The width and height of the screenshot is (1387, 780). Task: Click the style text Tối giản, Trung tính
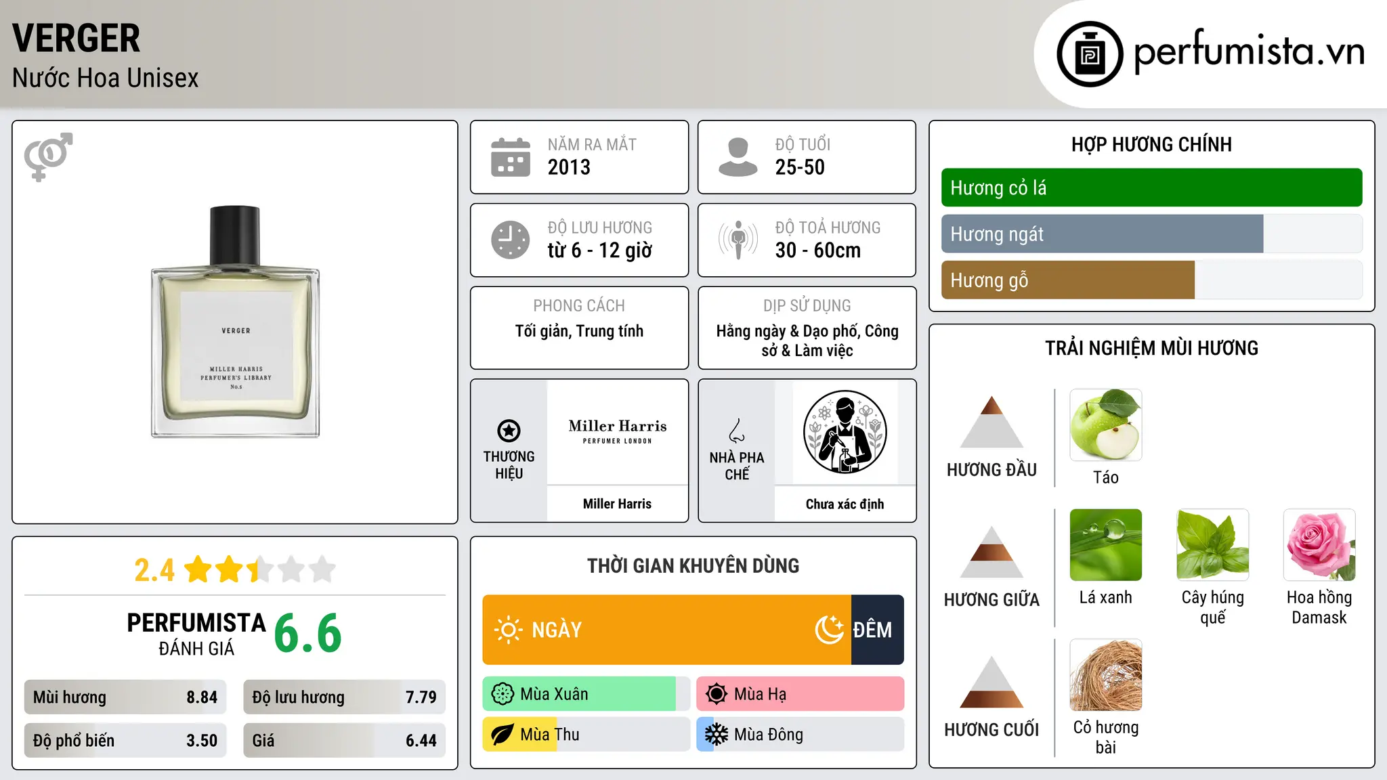click(579, 331)
